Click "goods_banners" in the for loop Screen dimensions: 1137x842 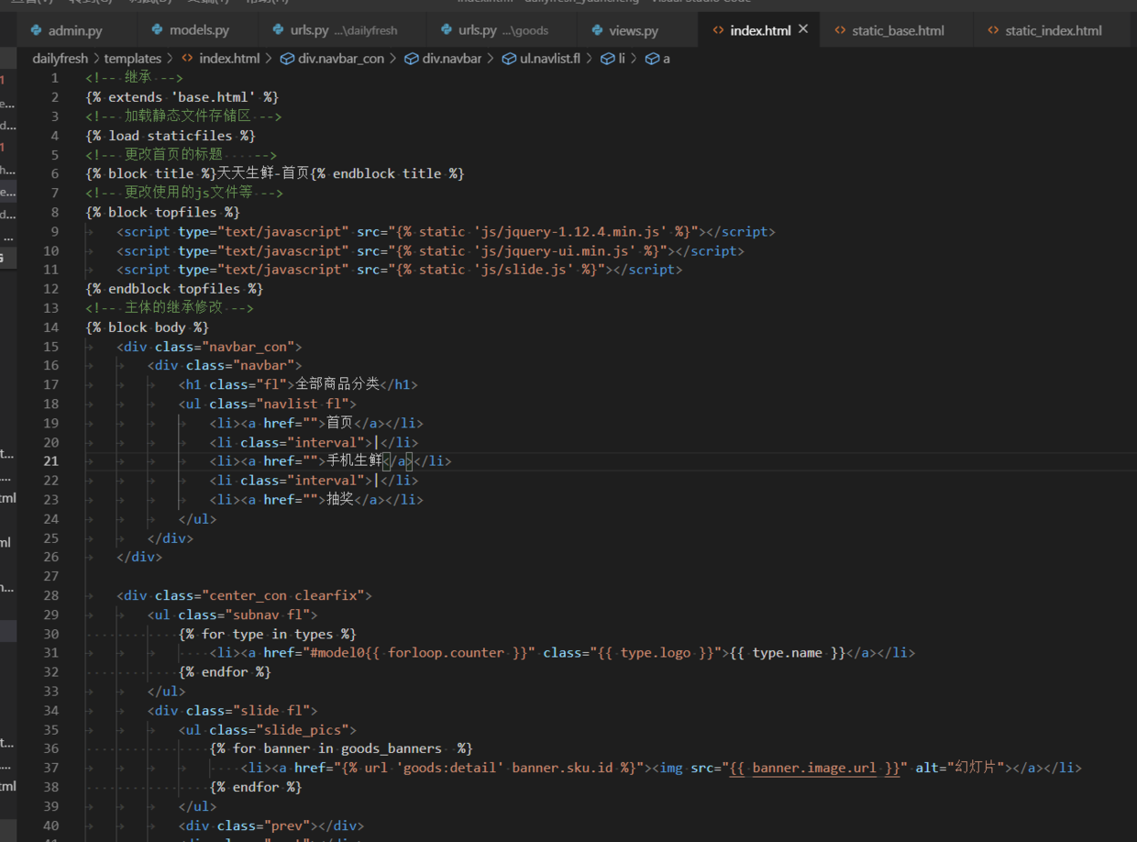coord(392,748)
